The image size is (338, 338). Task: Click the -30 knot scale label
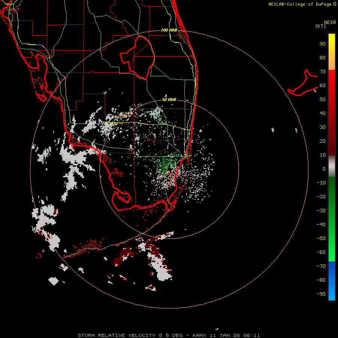pos(321,211)
